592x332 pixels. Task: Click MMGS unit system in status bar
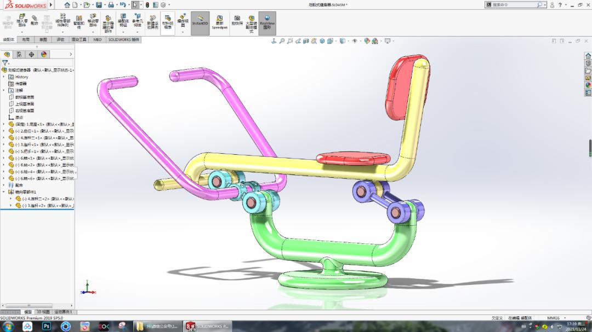click(x=554, y=317)
